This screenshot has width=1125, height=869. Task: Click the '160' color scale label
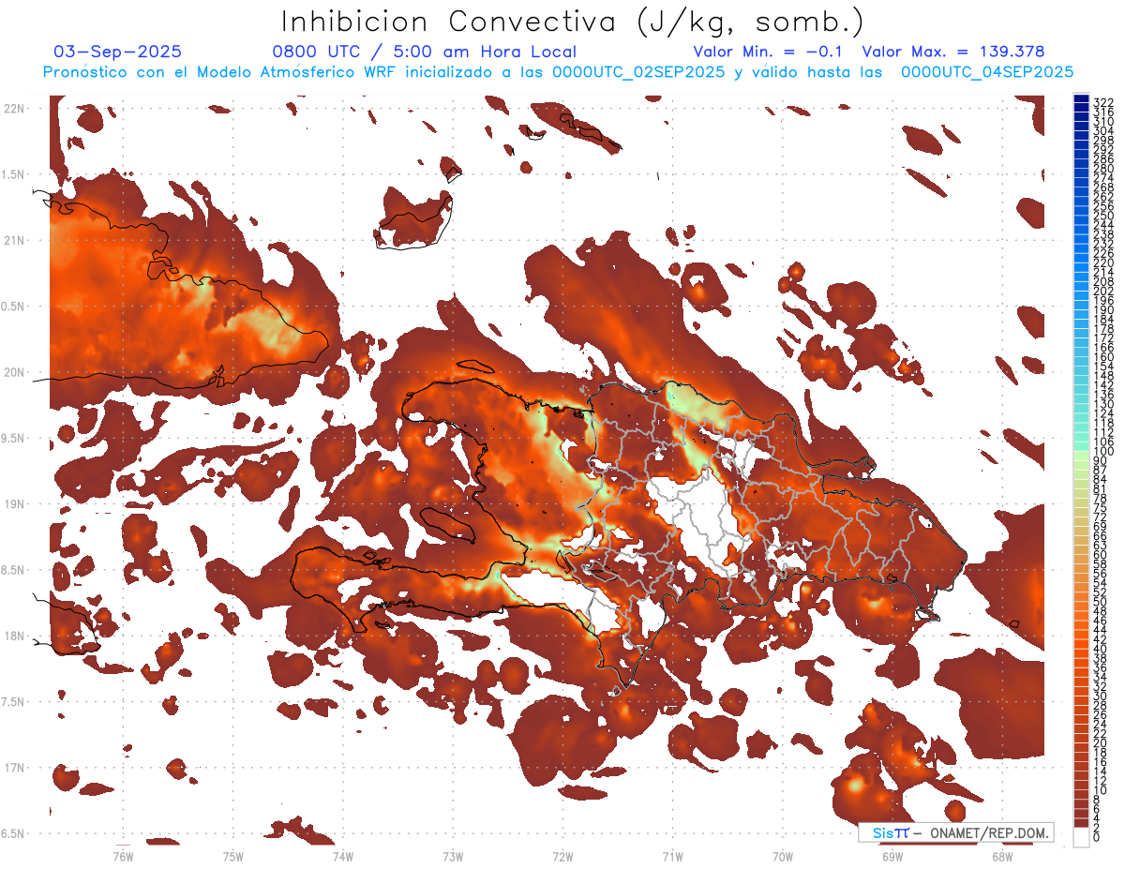pos(1103,357)
